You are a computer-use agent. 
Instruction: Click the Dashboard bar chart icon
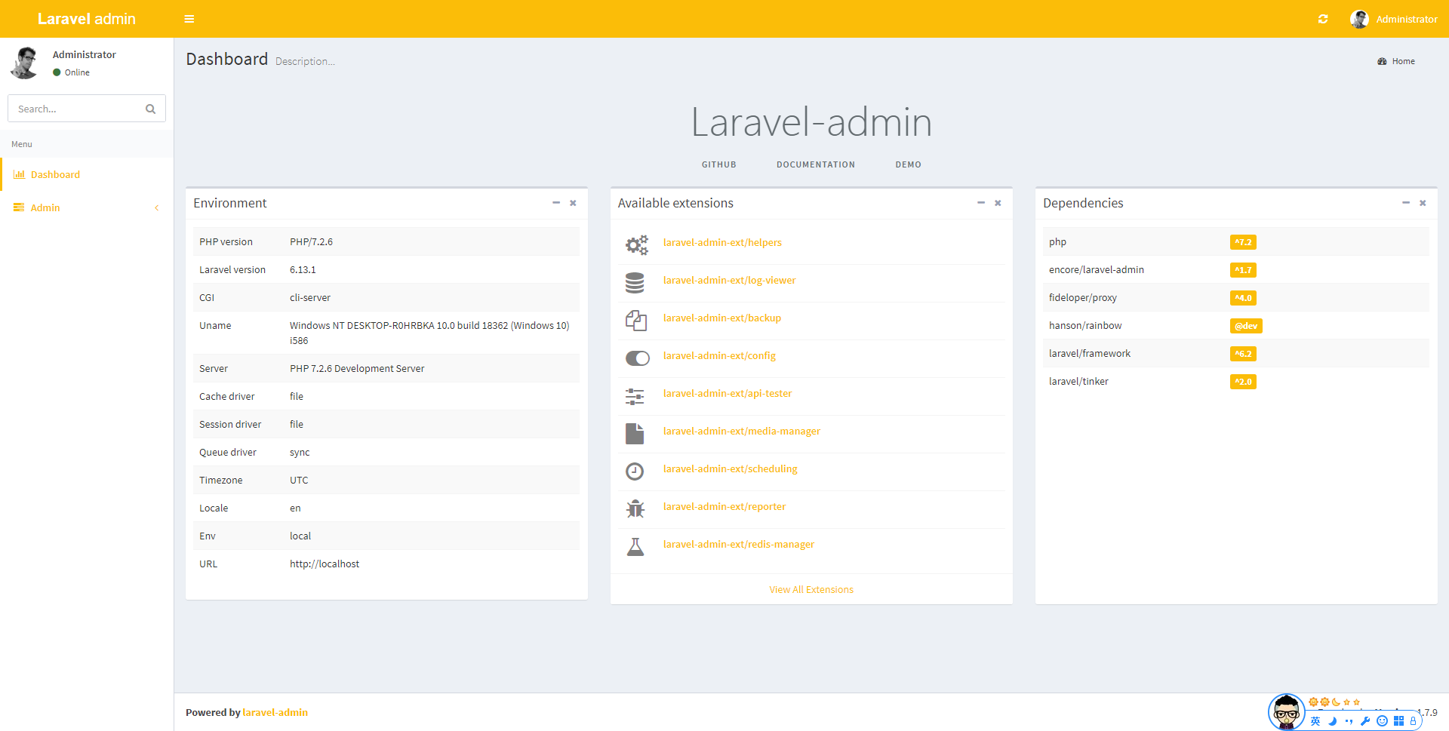pyautogui.click(x=19, y=174)
